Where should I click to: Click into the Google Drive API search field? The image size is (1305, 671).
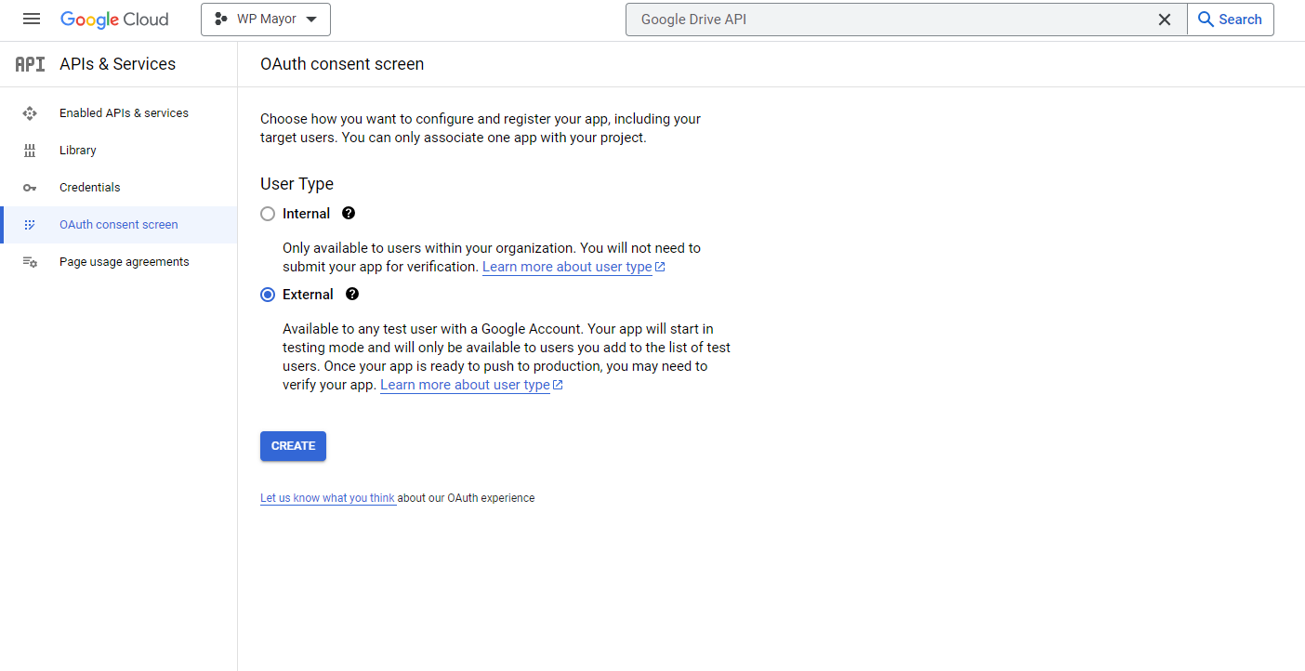click(x=883, y=20)
